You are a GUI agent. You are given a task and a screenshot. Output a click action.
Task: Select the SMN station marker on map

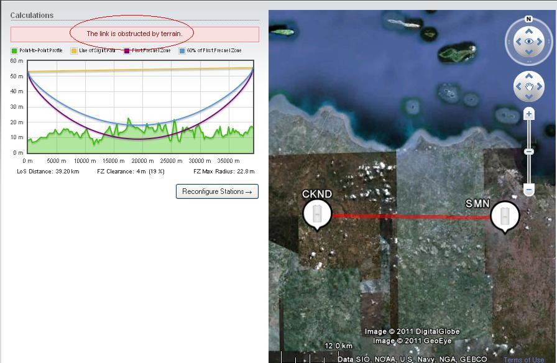coord(505,217)
